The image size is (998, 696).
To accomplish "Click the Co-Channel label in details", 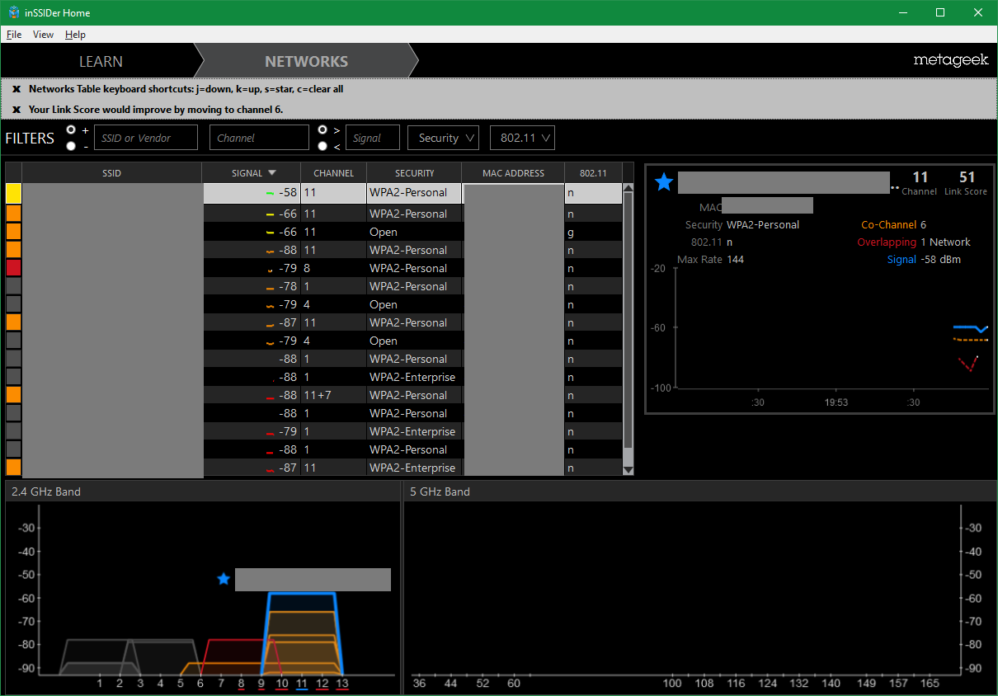I will (888, 225).
